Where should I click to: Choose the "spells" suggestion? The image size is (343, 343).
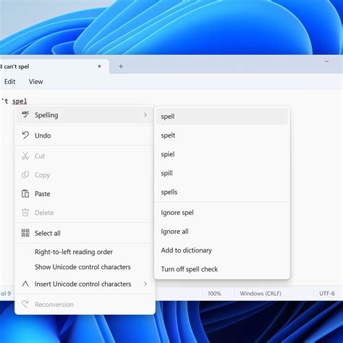[222, 192]
